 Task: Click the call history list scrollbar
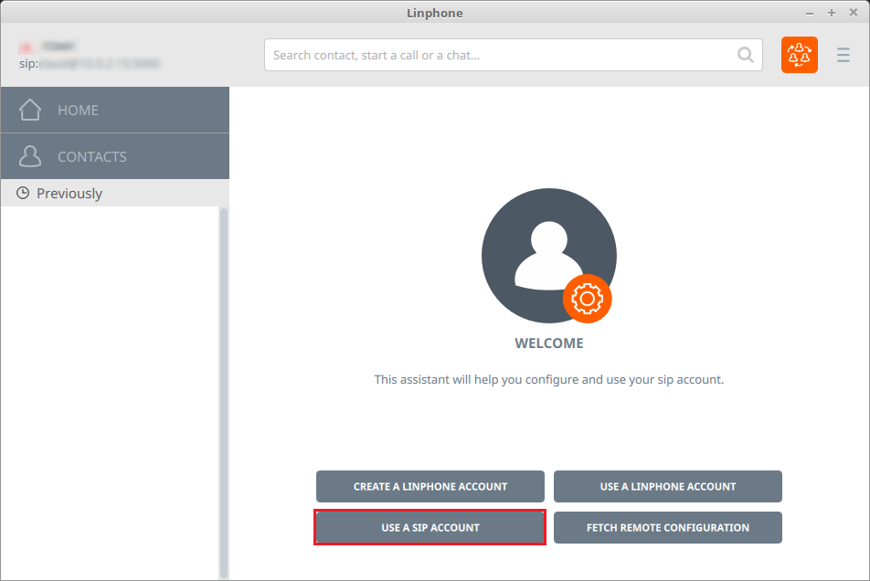pyautogui.click(x=224, y=393)
